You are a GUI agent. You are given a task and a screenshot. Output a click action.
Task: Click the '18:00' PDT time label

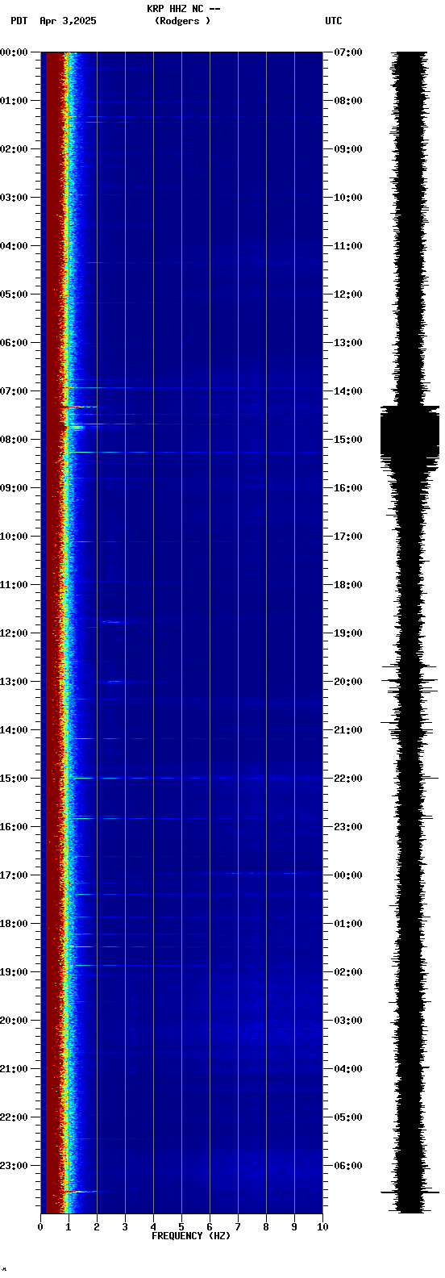14,924
